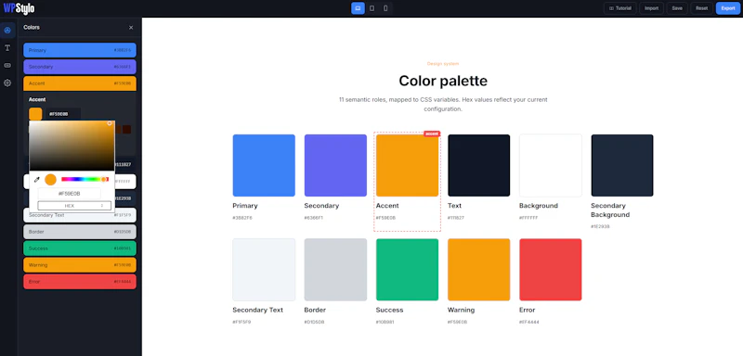The width and height of the screenshot is (743, 356).
Task: Click the Import button
Action: (x=652, y=8)
